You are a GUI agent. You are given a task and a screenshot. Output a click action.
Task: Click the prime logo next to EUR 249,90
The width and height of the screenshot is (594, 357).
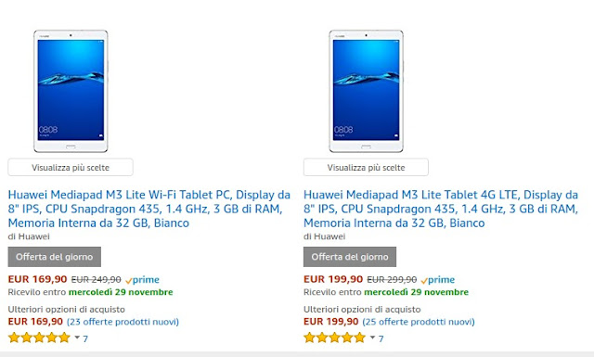[x=142, y=280]
